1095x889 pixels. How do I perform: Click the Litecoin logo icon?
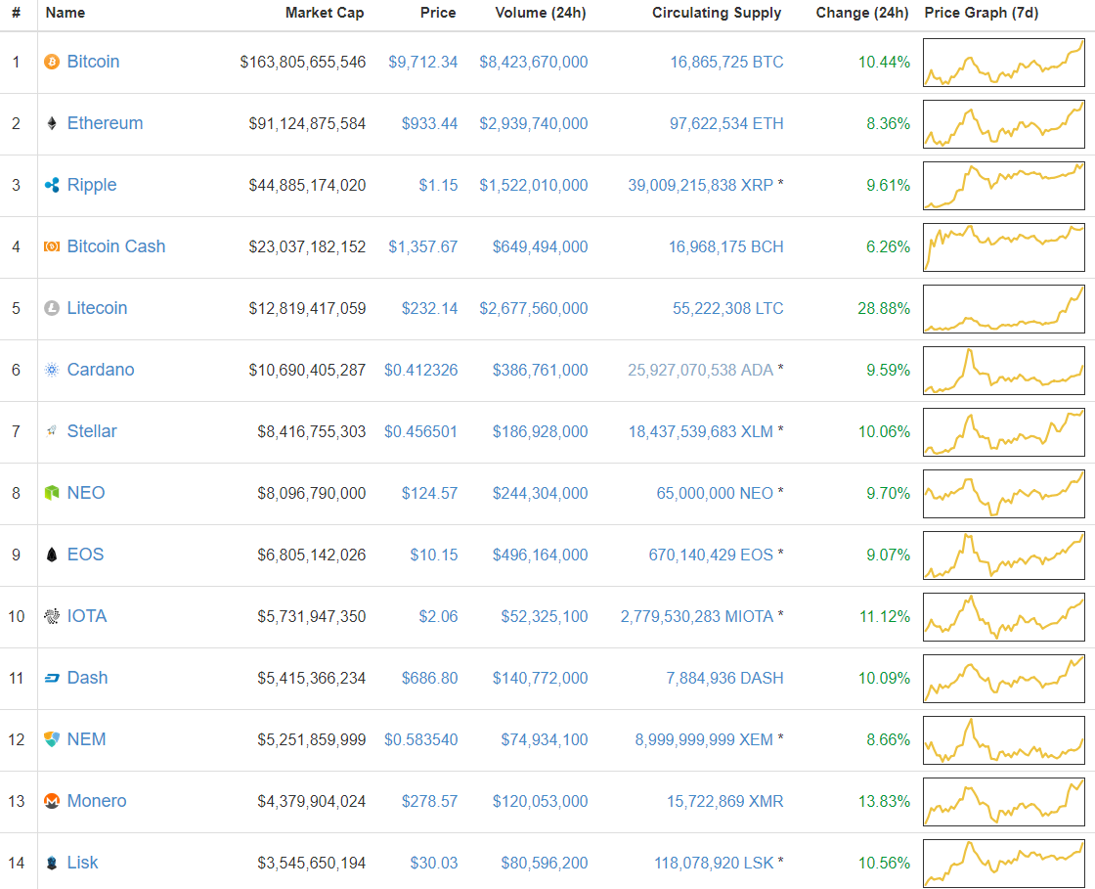tap(52, 308)
